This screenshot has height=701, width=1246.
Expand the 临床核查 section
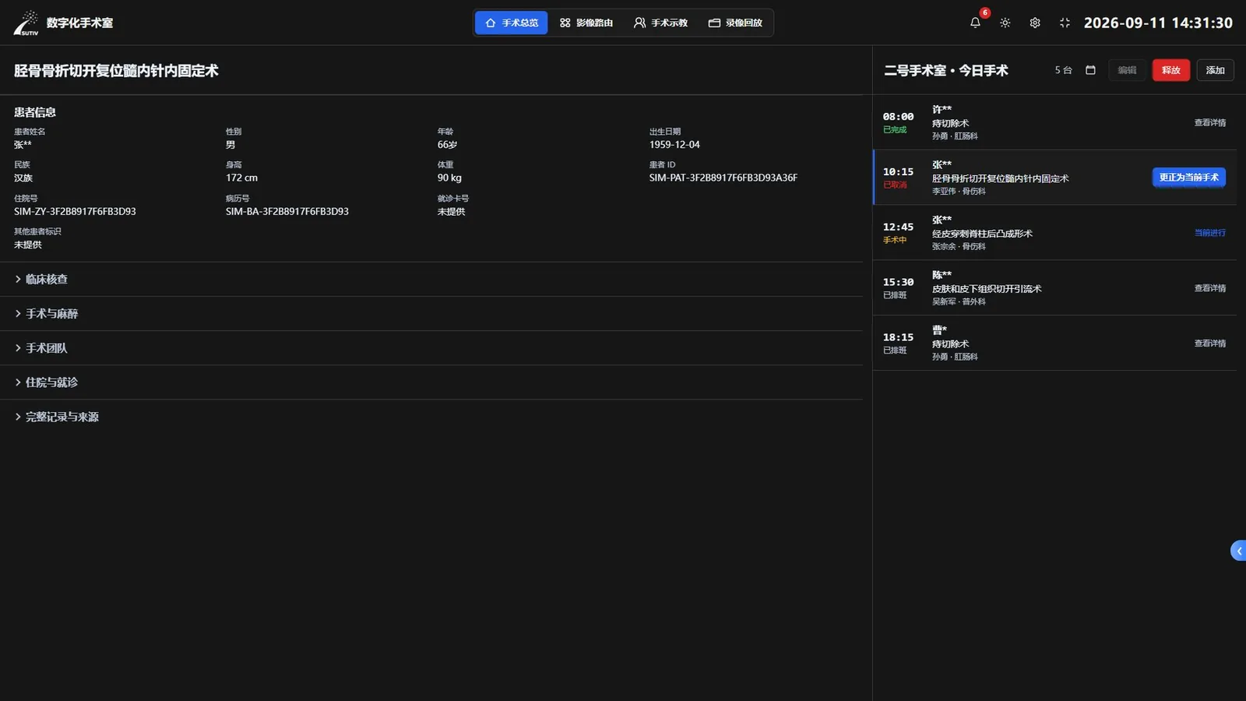coord(431,279)
